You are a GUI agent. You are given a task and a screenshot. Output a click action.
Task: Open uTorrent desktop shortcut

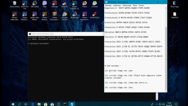click(x=95, y=4)
